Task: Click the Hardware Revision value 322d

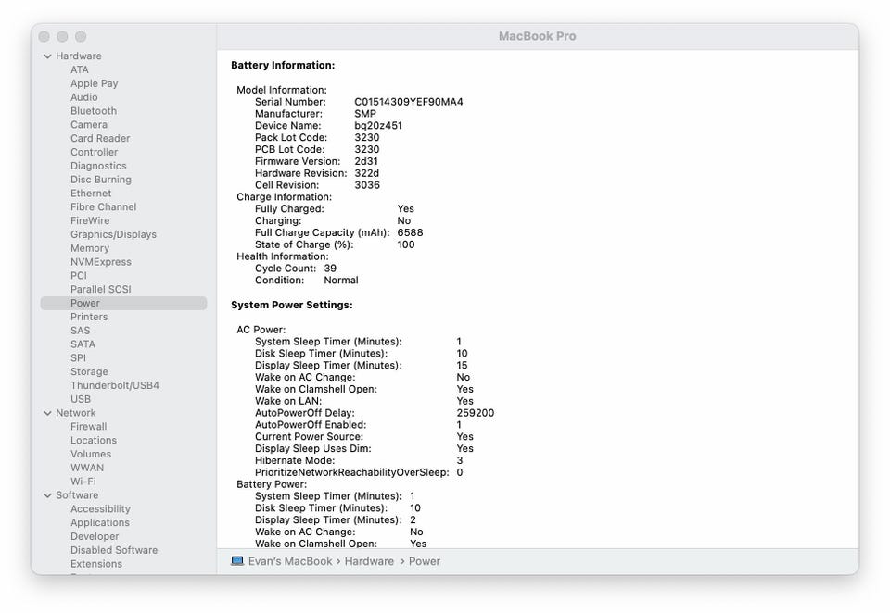Action: [367, 173]
